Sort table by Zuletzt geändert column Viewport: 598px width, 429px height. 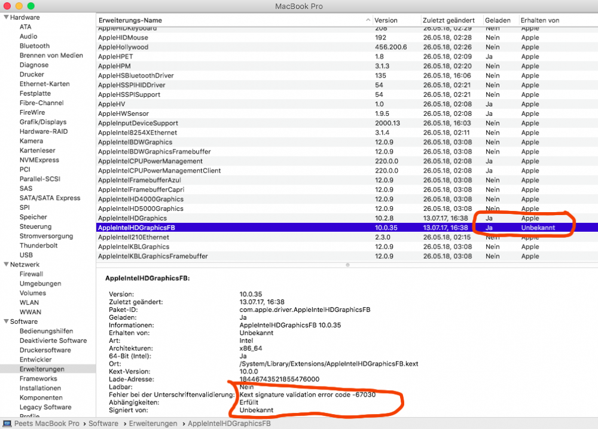448,20
